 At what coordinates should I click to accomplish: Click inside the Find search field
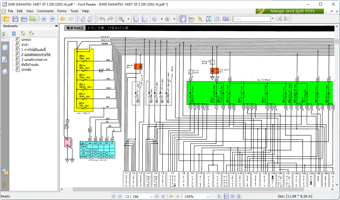[x=252, y=19]
